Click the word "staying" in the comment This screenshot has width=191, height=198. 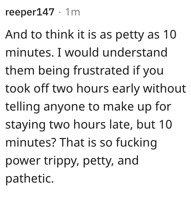pyautogui.click(x=25, y=125)
